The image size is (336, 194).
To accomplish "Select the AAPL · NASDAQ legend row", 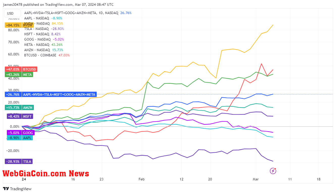I will click(x=43, y=18).
